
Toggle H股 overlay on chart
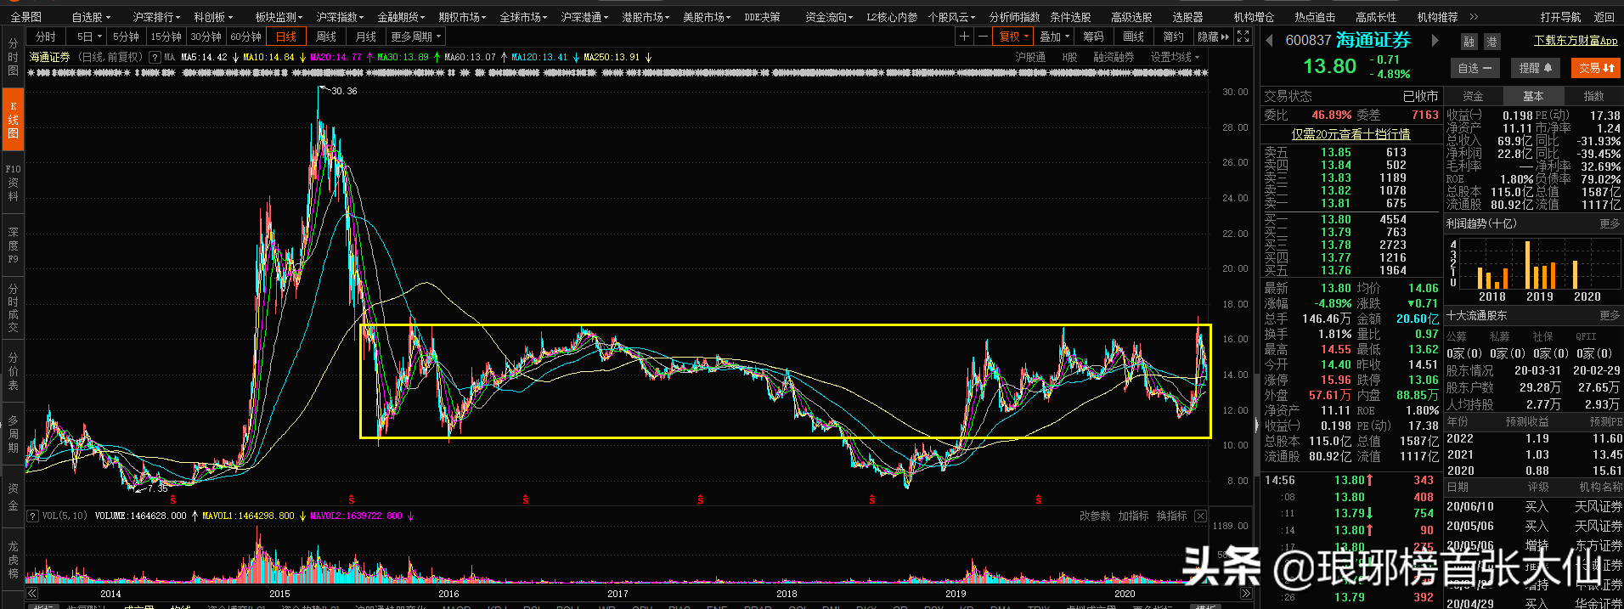tap(1069, 57)
